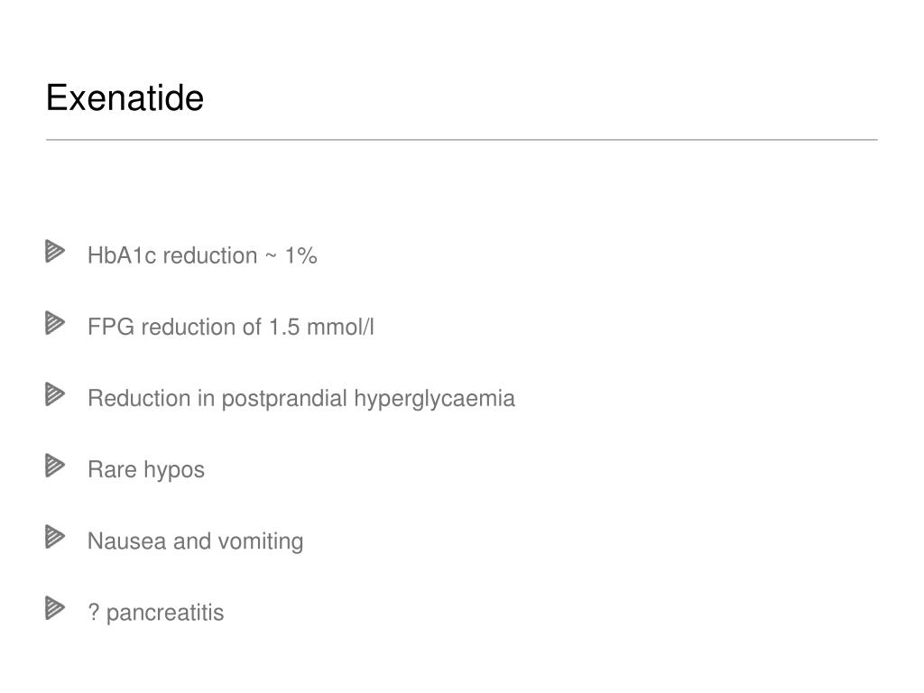Click the arrow bullet beside postprandial hyperglycaemia
The height and width of the screenshot is (693, 924).
pyautogui.click(x=55, y=394)
